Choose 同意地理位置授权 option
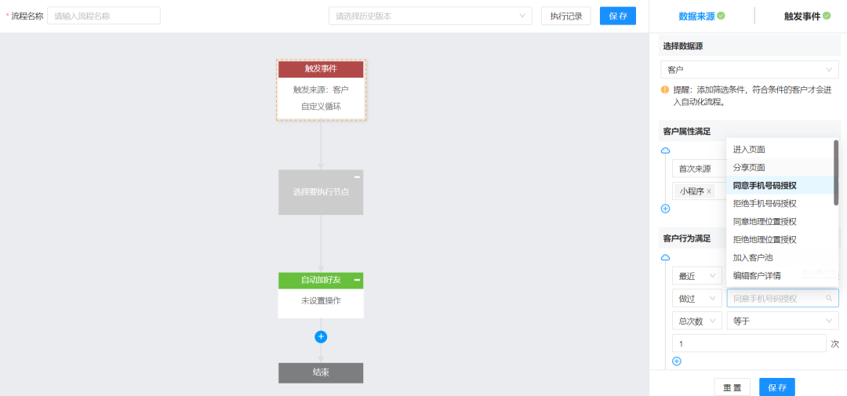This screenshot has width=847, height=396. pos(780,221)
